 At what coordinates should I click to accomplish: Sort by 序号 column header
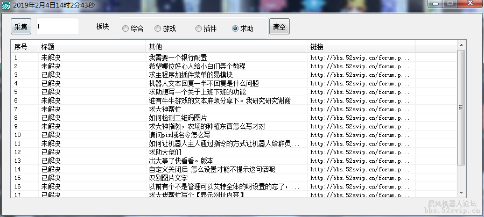coord(24,47)
